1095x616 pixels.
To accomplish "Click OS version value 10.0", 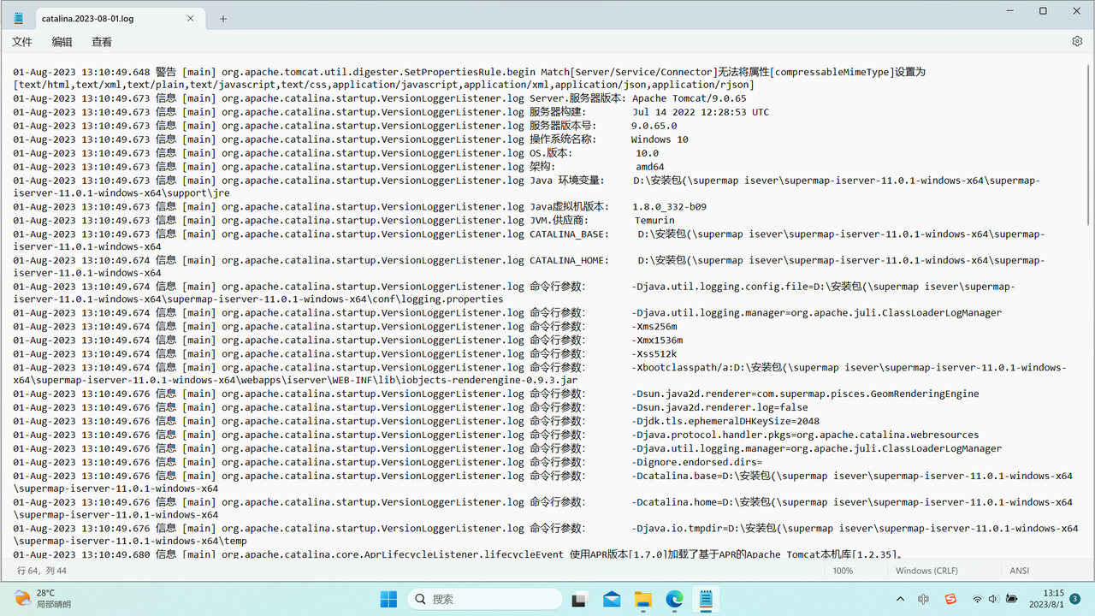I will pos(647,153).
